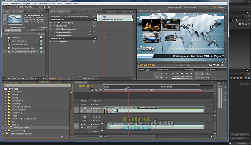Toggle visibility eye for Video 2
The height and width of the screenshot is (145, 251).
[x=82, y=104]
